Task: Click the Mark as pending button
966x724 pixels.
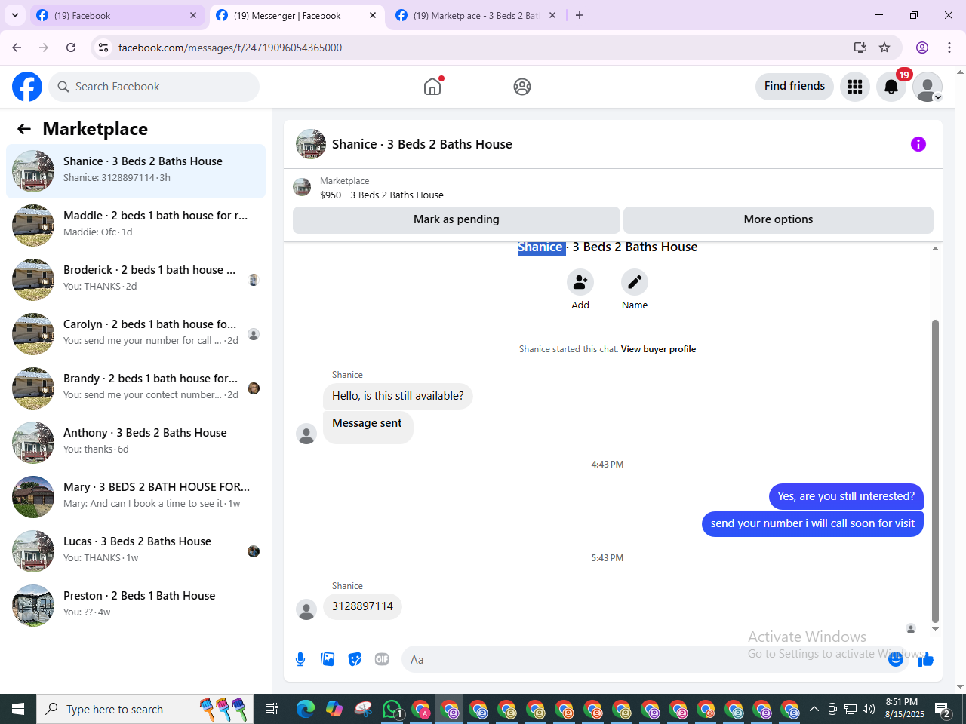Action: (x=457, y=219)
